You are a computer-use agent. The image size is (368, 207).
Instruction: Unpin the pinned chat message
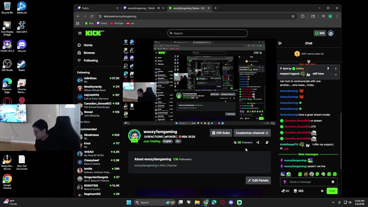pyautogui.click(x=328, y=69)
